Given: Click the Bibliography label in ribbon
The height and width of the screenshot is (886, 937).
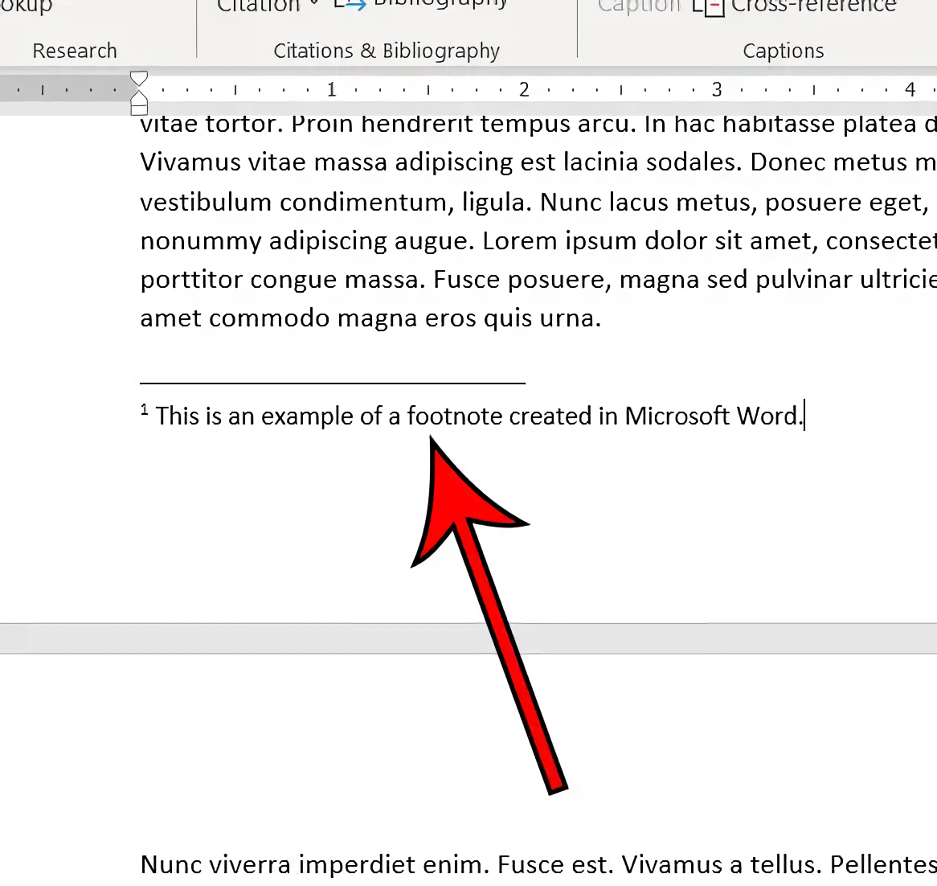Looking at the screenshot, I should (440, 6).
